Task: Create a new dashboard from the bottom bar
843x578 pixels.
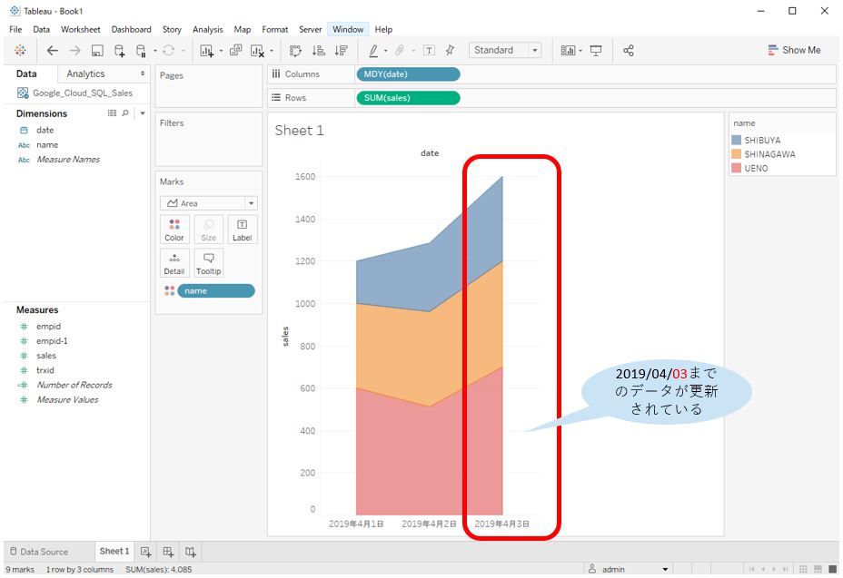Action: pyautogui.click(x=167, y=551)
